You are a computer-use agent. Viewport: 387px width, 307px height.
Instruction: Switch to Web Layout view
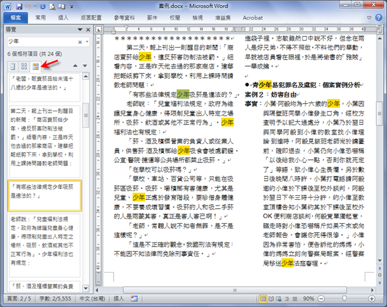pyautogui.click(x=279, y=299)
